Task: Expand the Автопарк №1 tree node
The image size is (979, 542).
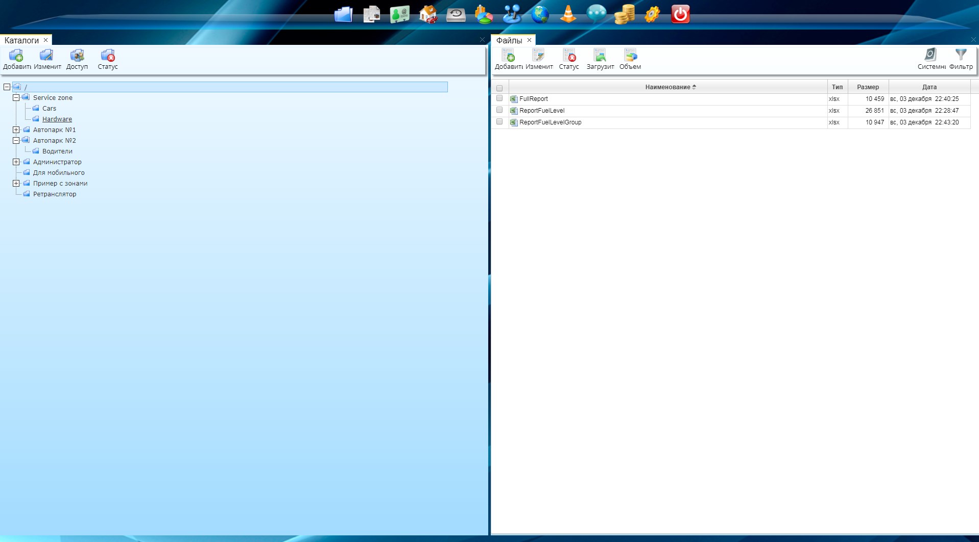Action: pos(16,130)
